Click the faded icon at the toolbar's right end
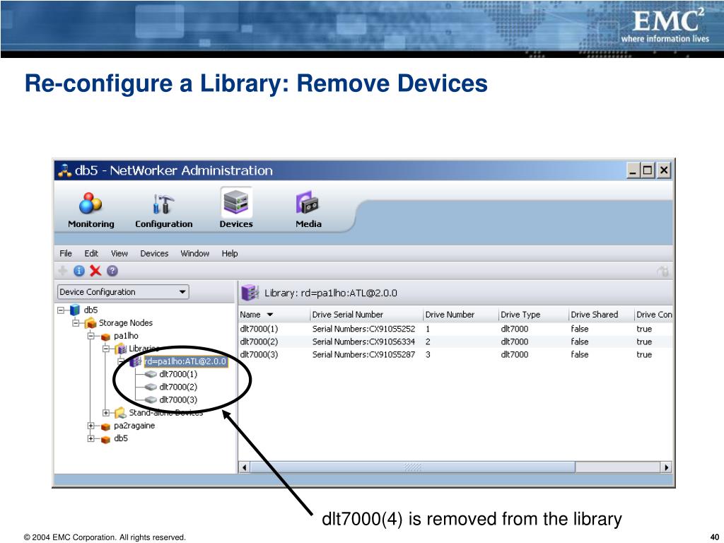This screenshot has height=543, width=724. tap(662, 271)
